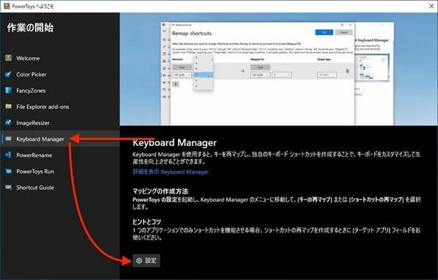Click the Shortcut Guide icon
Screen dimensions: 438x280
9,187
